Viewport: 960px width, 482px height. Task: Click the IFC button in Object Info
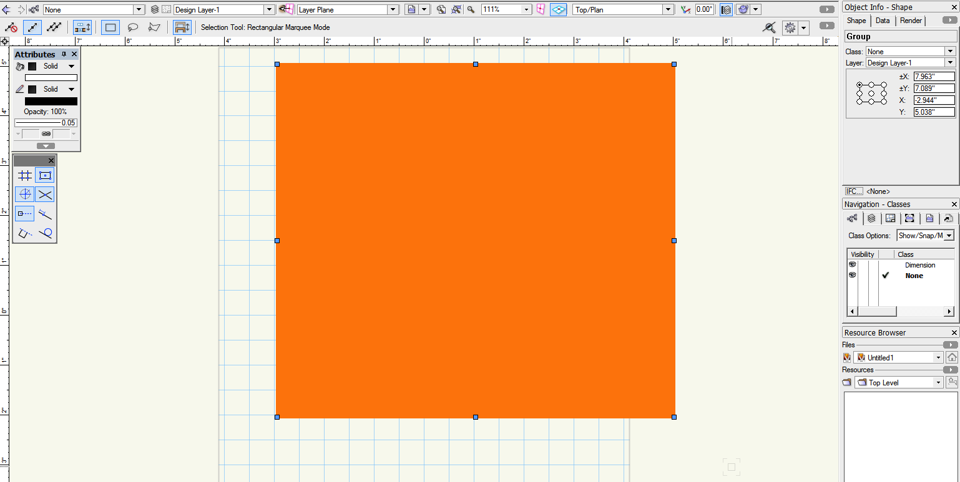pyautogui.click(x=853, y=191)
